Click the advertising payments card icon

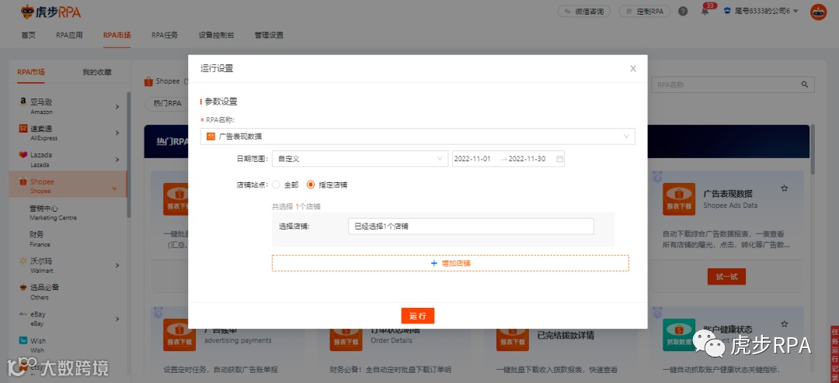179,335
